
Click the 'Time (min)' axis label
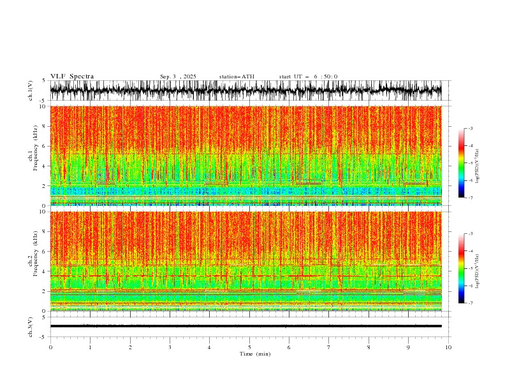coord(255,354)
